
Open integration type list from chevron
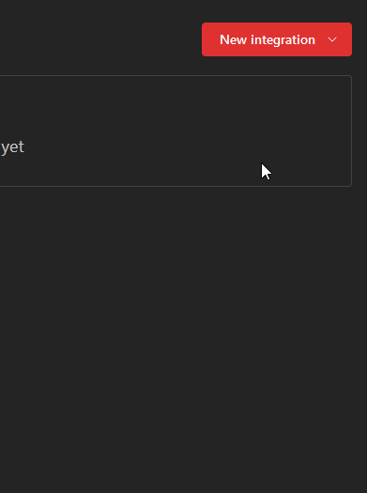point(332,39)
